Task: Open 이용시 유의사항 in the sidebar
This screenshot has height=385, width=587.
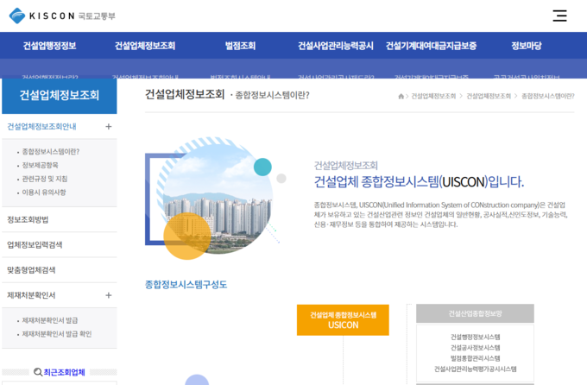Action: pos(44,192)
